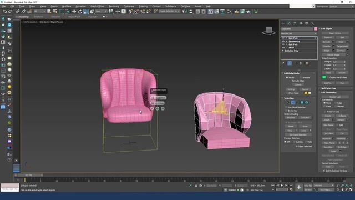Image resolution: width=355 pixels, height=200 pixels.
Task: Open the Rendering menu
Action: pos(114,6)
